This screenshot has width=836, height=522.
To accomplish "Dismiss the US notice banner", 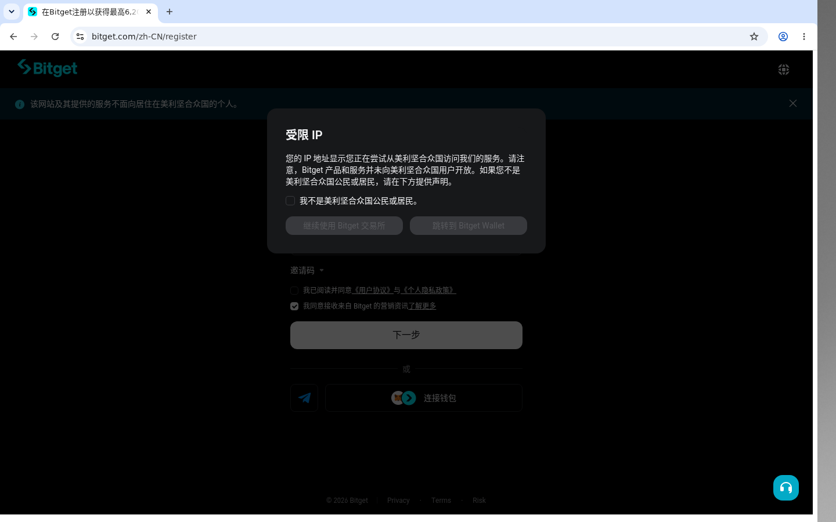I will (x=793, y=103).
